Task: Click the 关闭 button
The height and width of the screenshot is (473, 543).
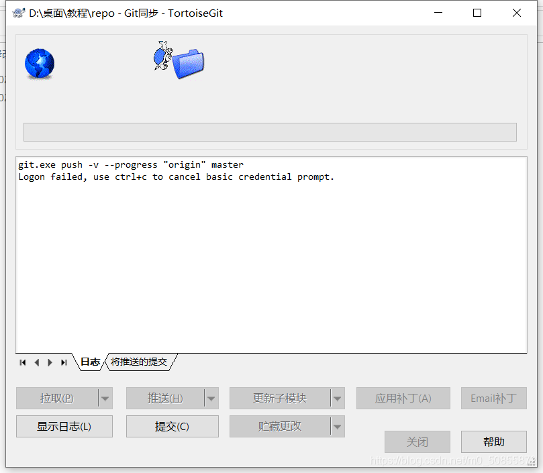Action: point(417,442)
